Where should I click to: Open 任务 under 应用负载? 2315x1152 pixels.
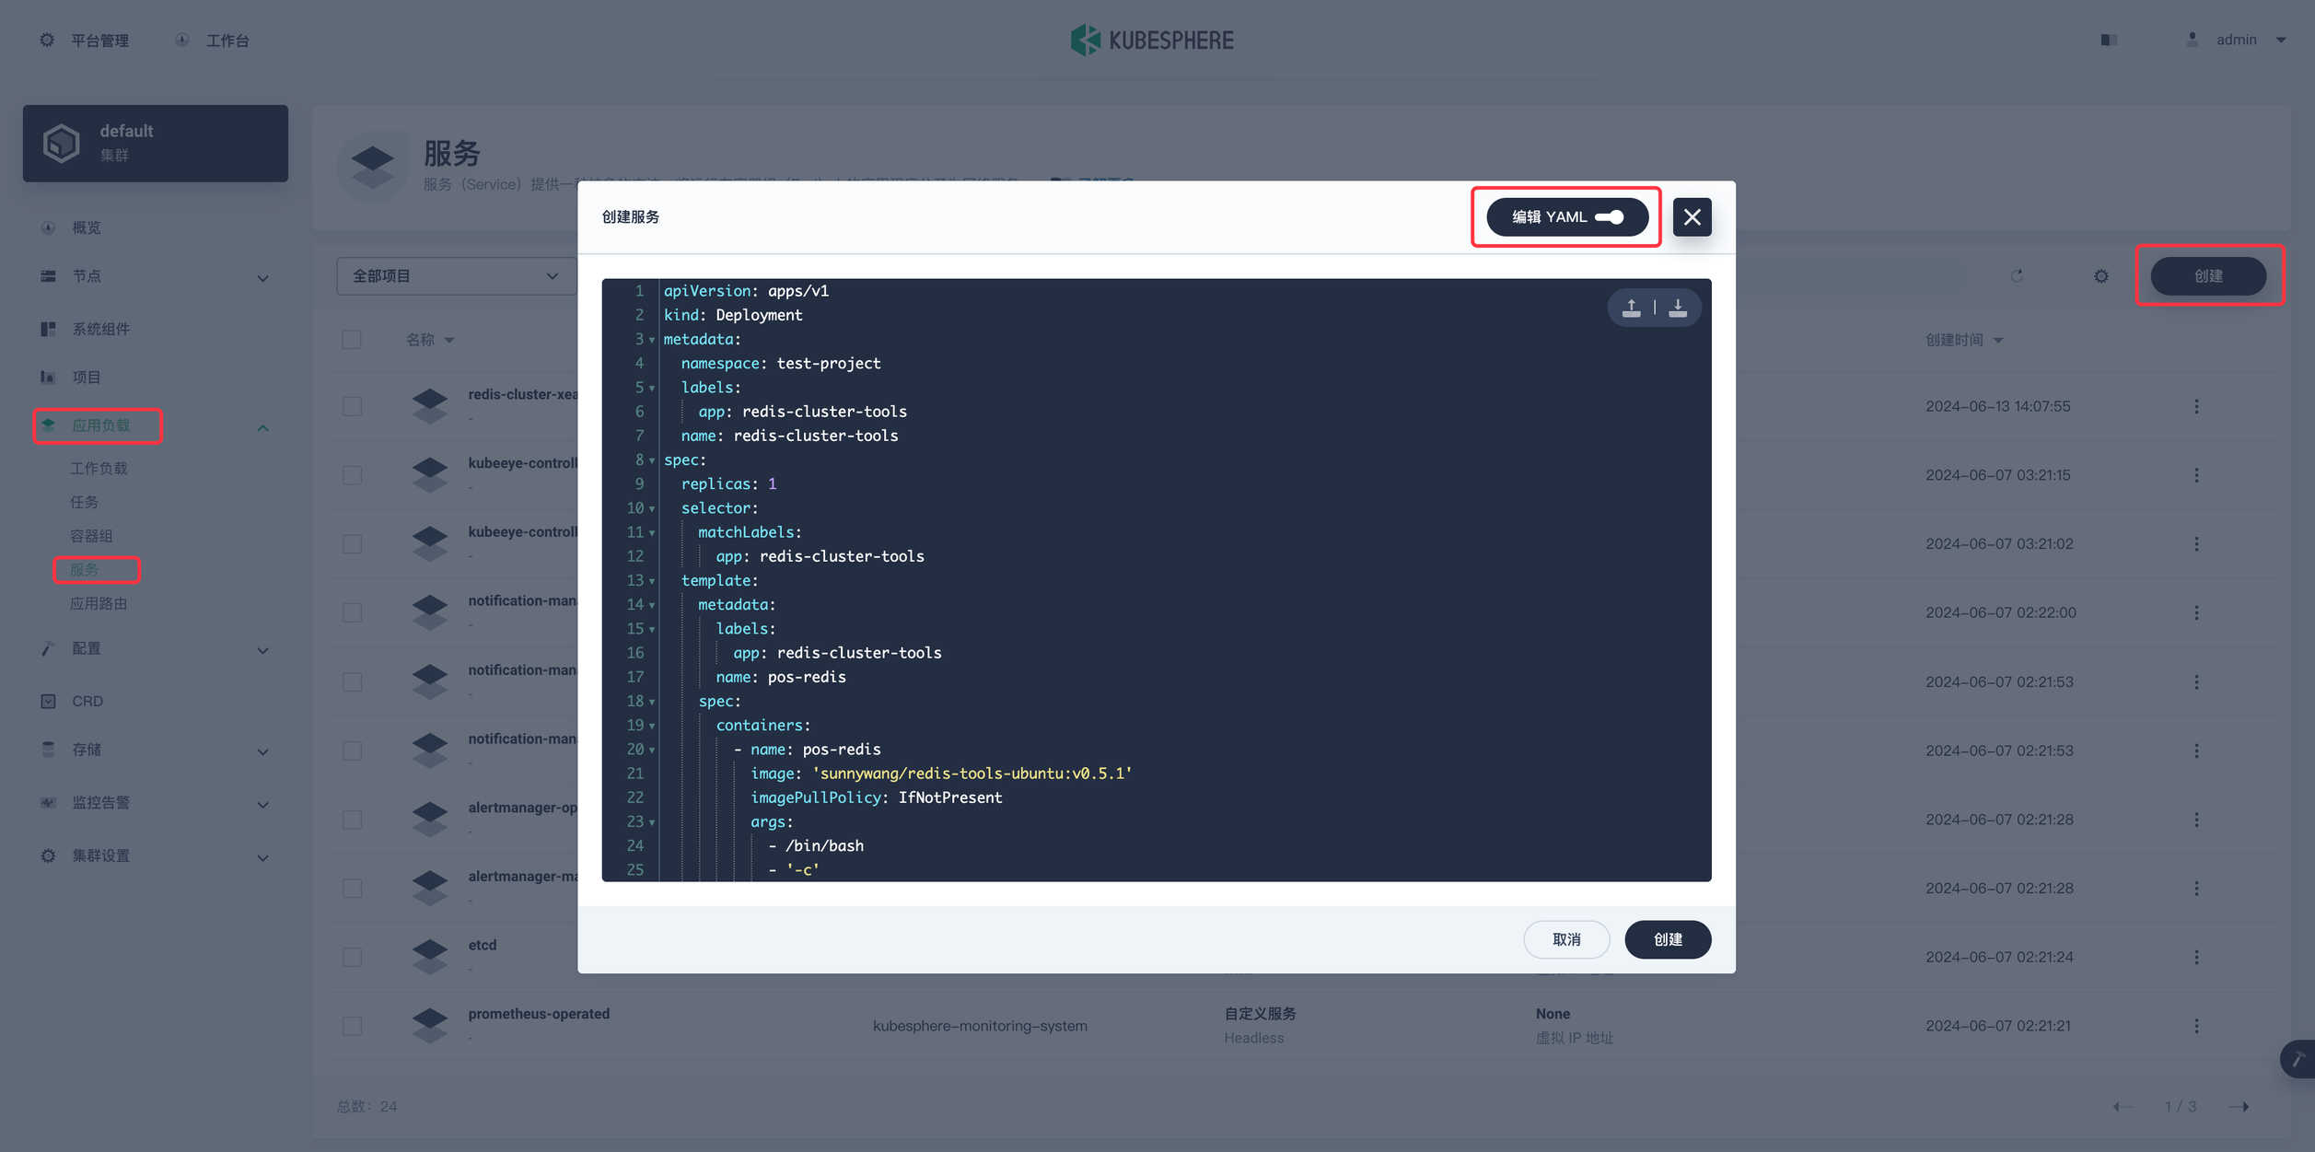coord(84,503)
